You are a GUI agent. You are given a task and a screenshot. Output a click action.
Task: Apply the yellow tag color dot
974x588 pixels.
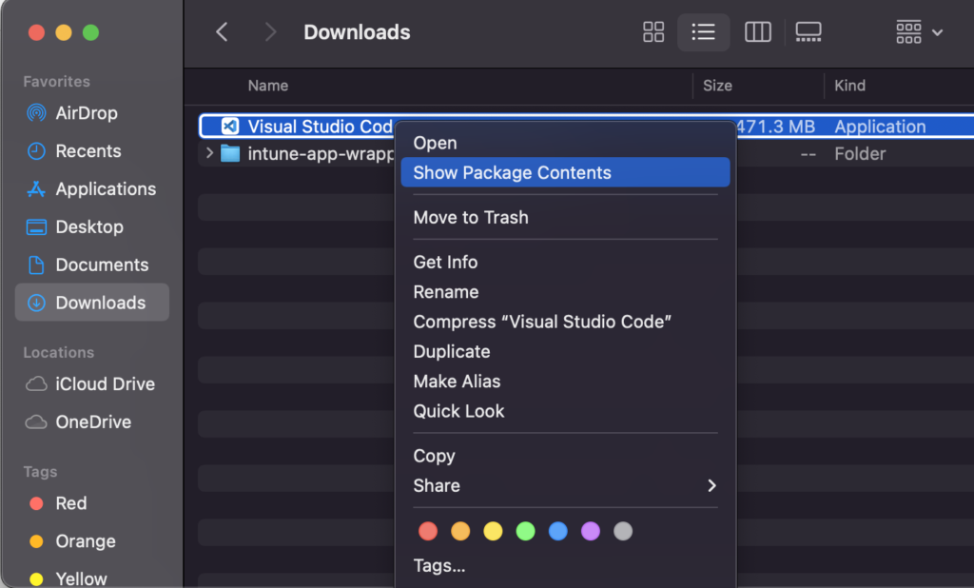(x=494, y=532)
